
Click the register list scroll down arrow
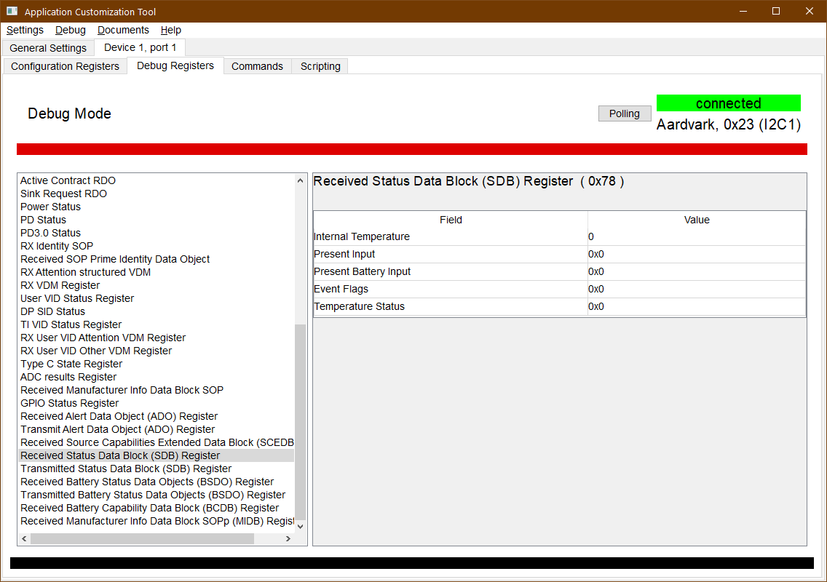(300, 526)
